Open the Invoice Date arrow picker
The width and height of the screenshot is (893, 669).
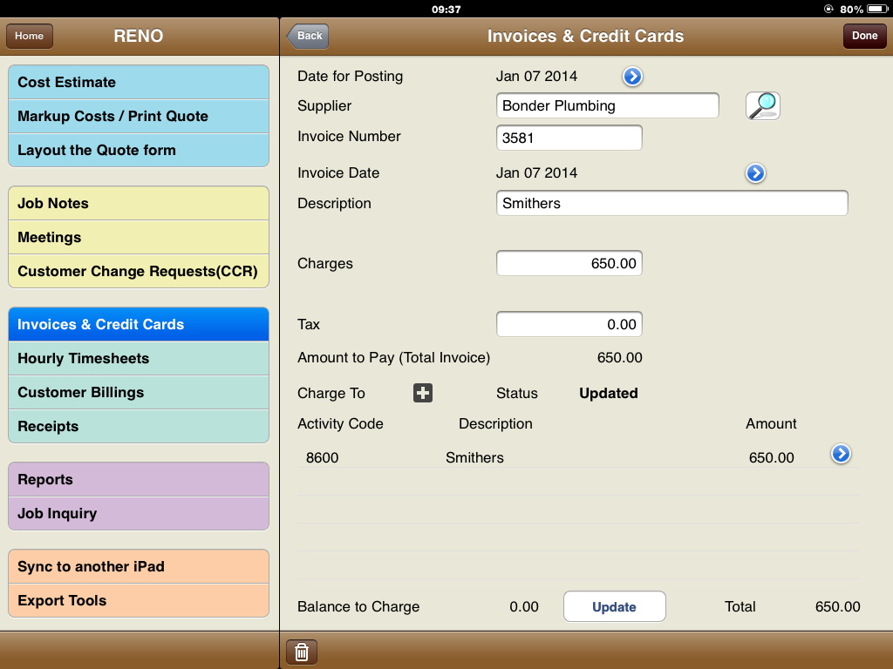point(755,173)
